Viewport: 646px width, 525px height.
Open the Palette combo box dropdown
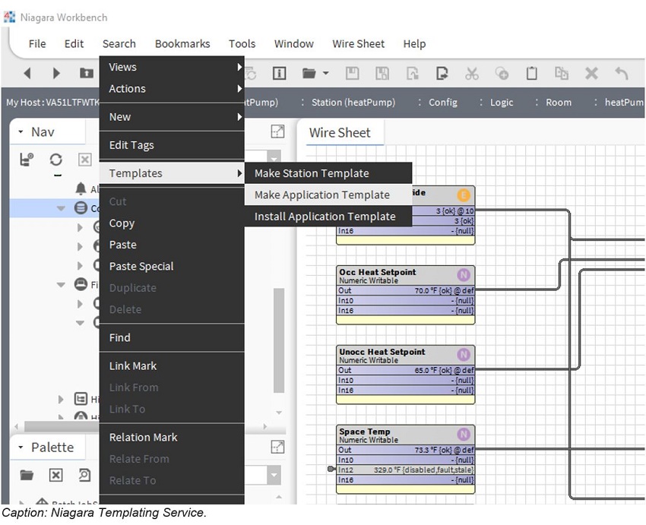tap(274, 475)
